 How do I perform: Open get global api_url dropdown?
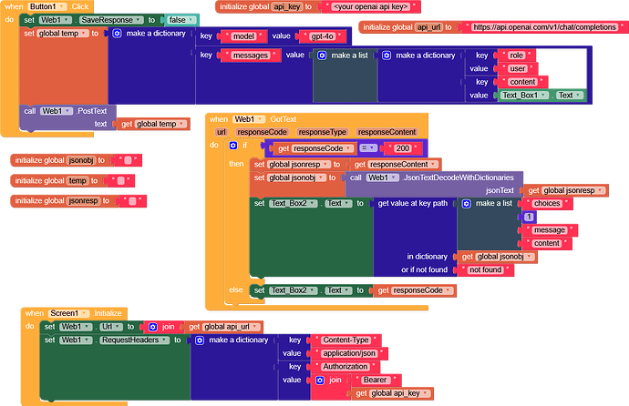tap(231, 327)
